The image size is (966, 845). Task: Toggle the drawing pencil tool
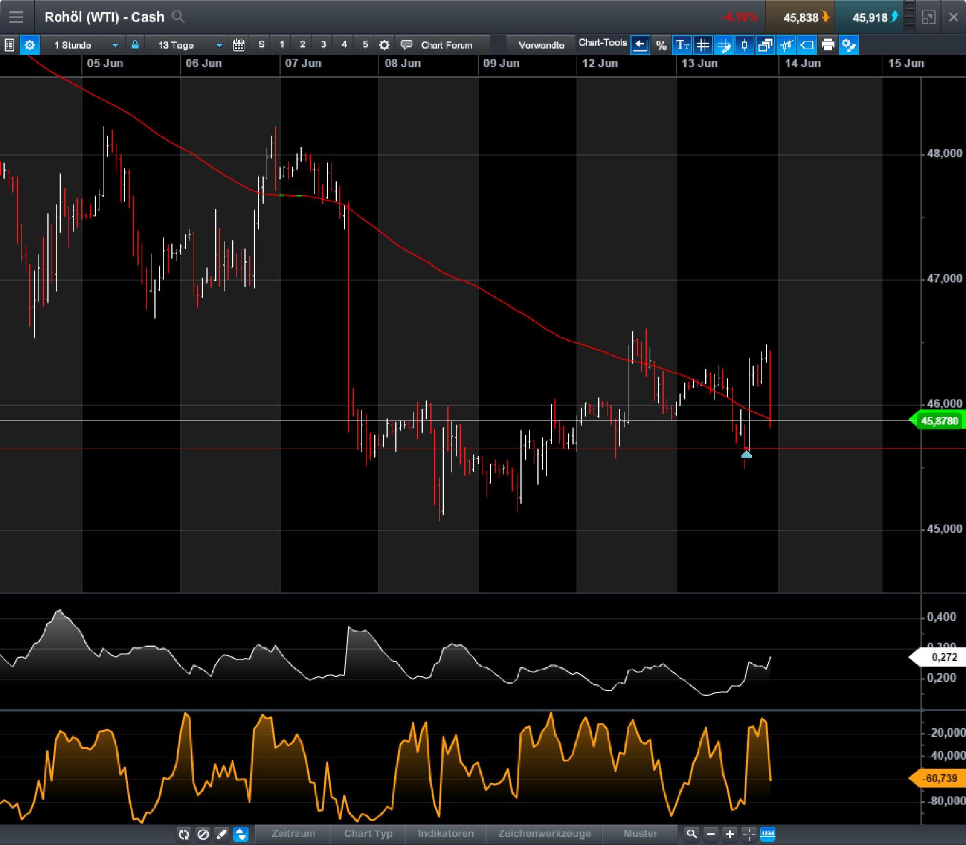222,834
